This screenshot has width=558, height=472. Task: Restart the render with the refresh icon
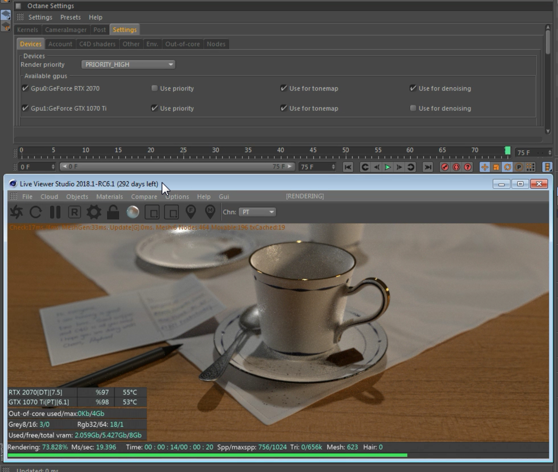coord(35,212)
